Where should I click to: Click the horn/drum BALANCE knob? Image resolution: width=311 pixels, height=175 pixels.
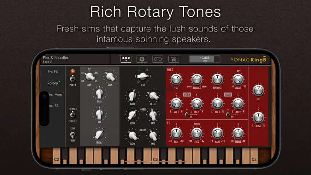pyautogui.click(x=197, y=79)
